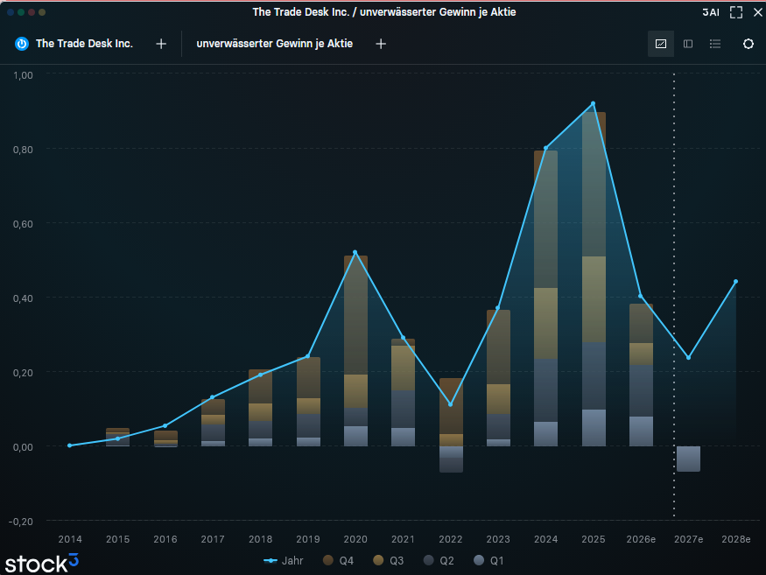Toggle the Jahr line series in legend
The width and height of the screenshot is (766, 575).
[284, 560]
